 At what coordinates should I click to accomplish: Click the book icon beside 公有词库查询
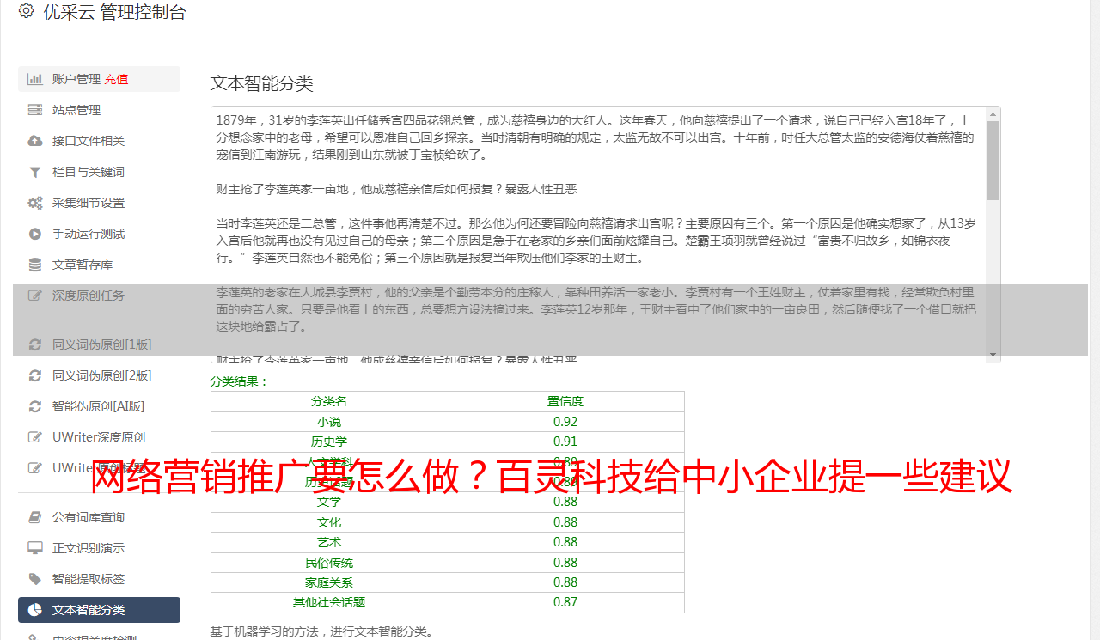tap(35, 517)
